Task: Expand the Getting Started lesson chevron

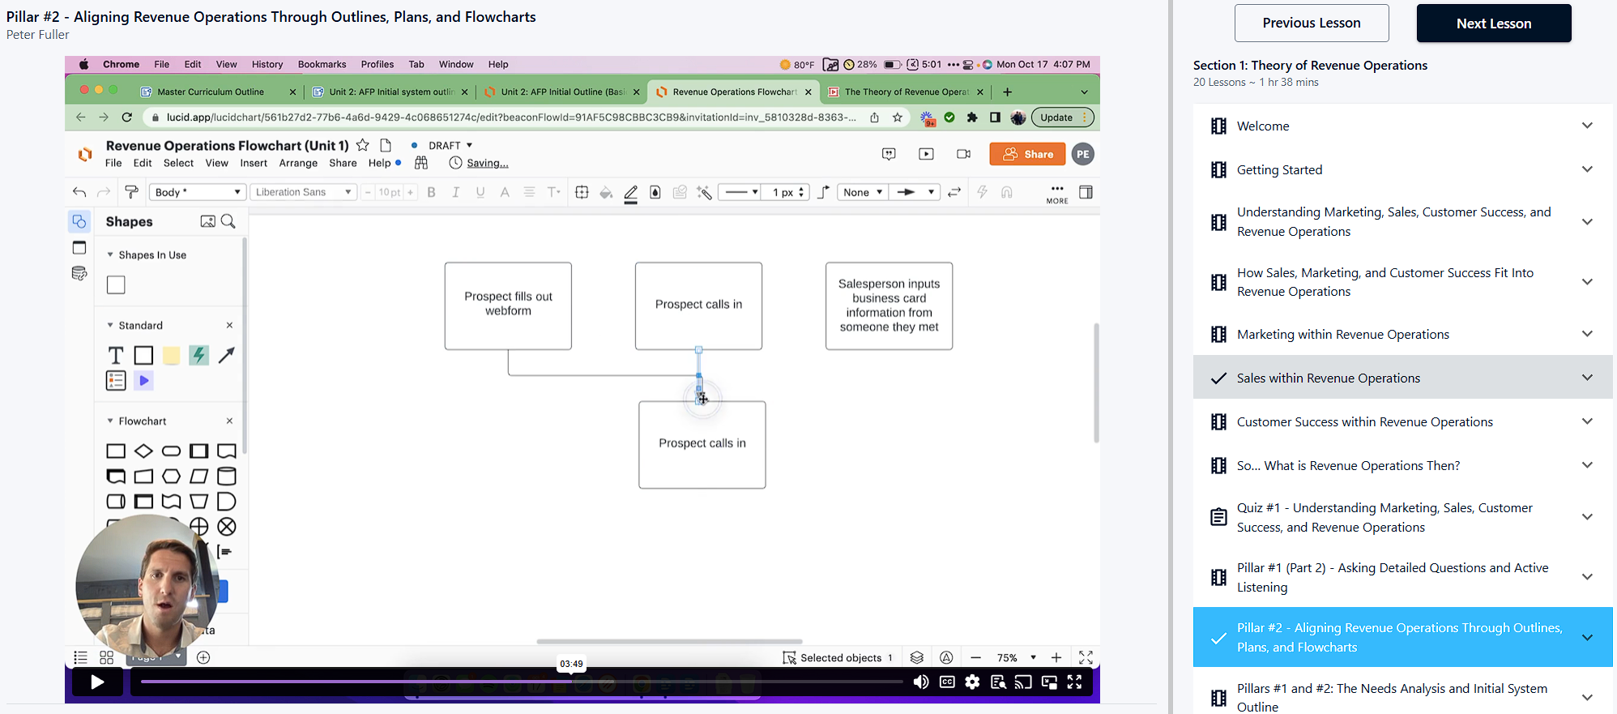Action: coord(1587,169)
